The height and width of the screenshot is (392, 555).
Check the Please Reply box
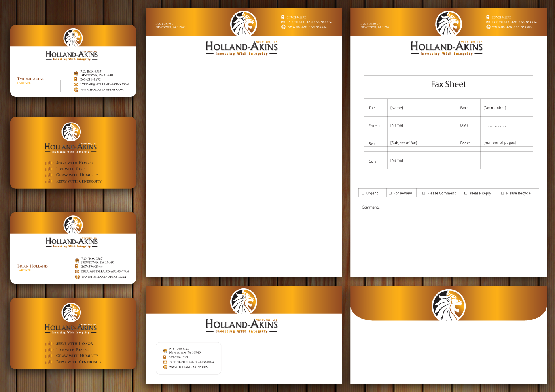click(x=466, y=193)
